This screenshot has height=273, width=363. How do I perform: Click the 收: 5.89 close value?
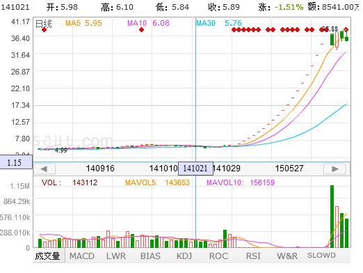click(x=224, y=7)
